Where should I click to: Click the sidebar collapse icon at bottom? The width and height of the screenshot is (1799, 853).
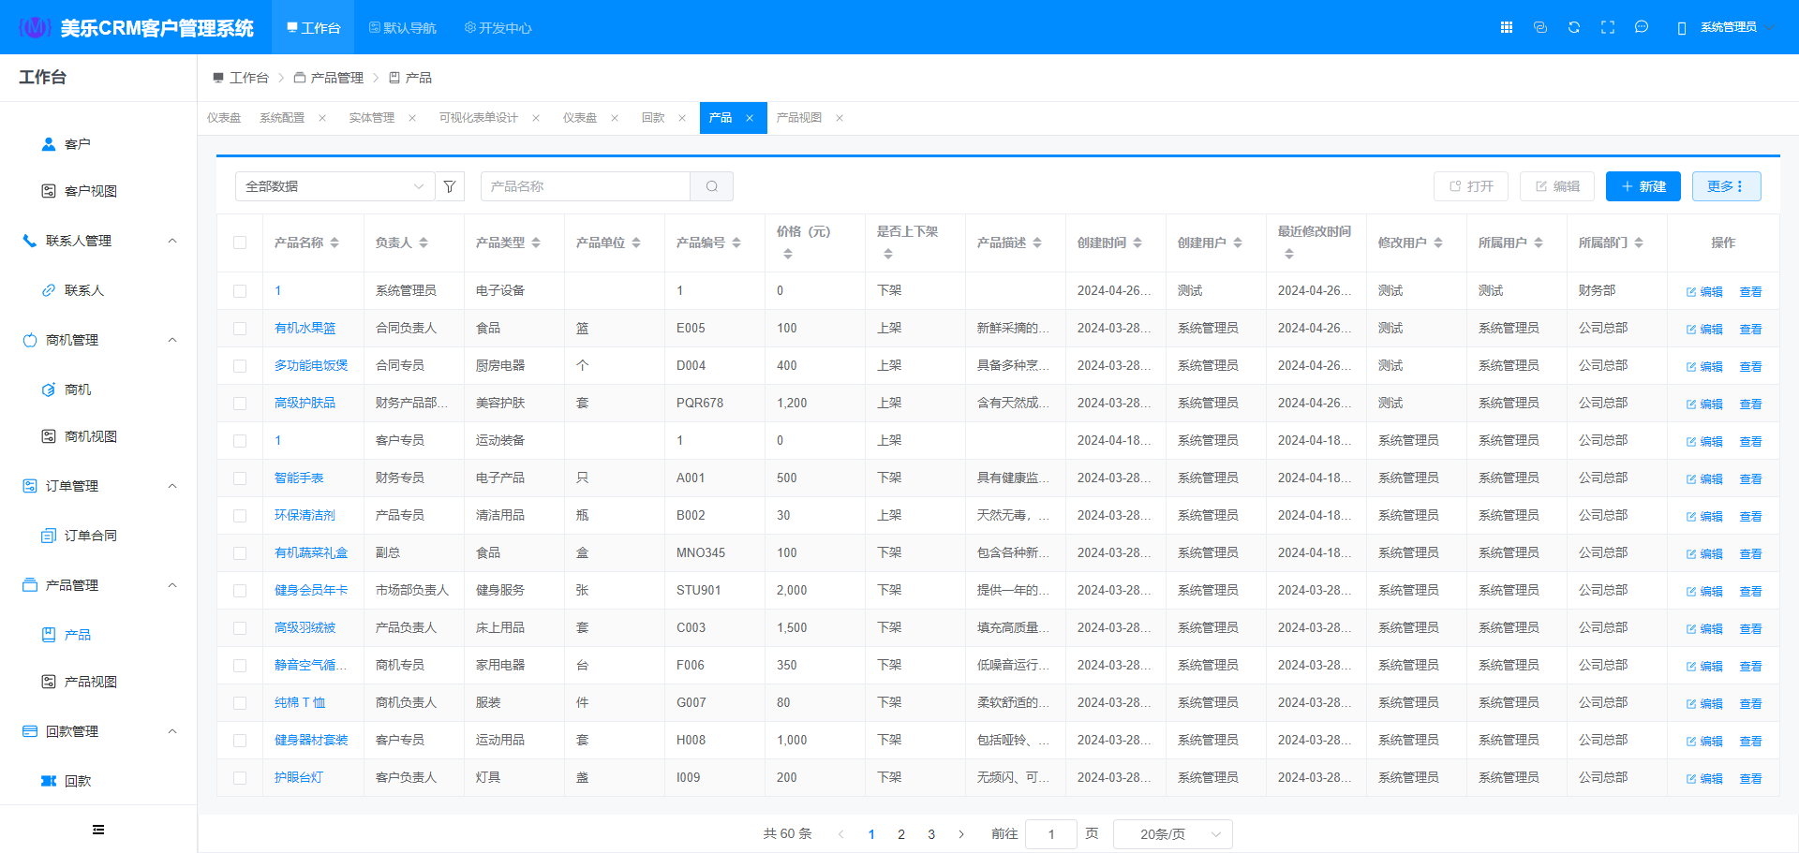98,830
